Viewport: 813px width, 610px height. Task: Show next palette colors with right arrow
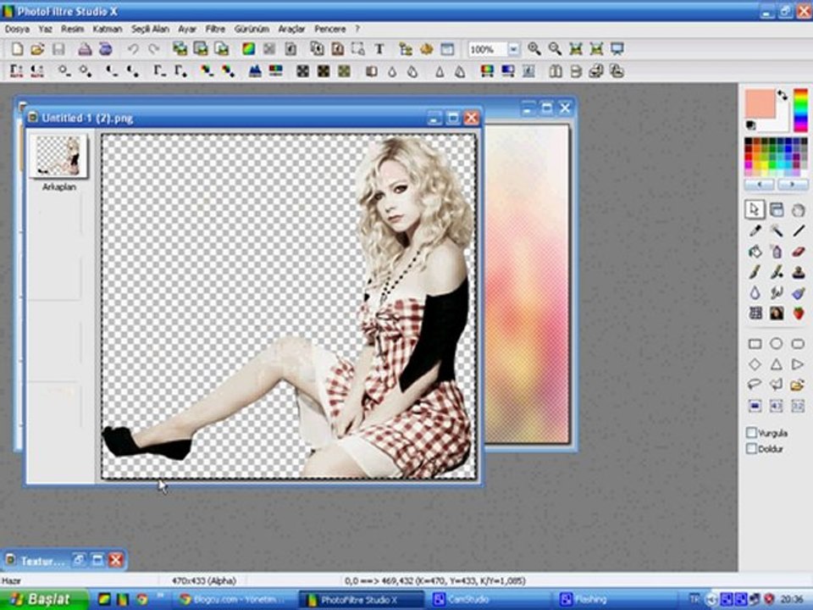coord(792,184)
